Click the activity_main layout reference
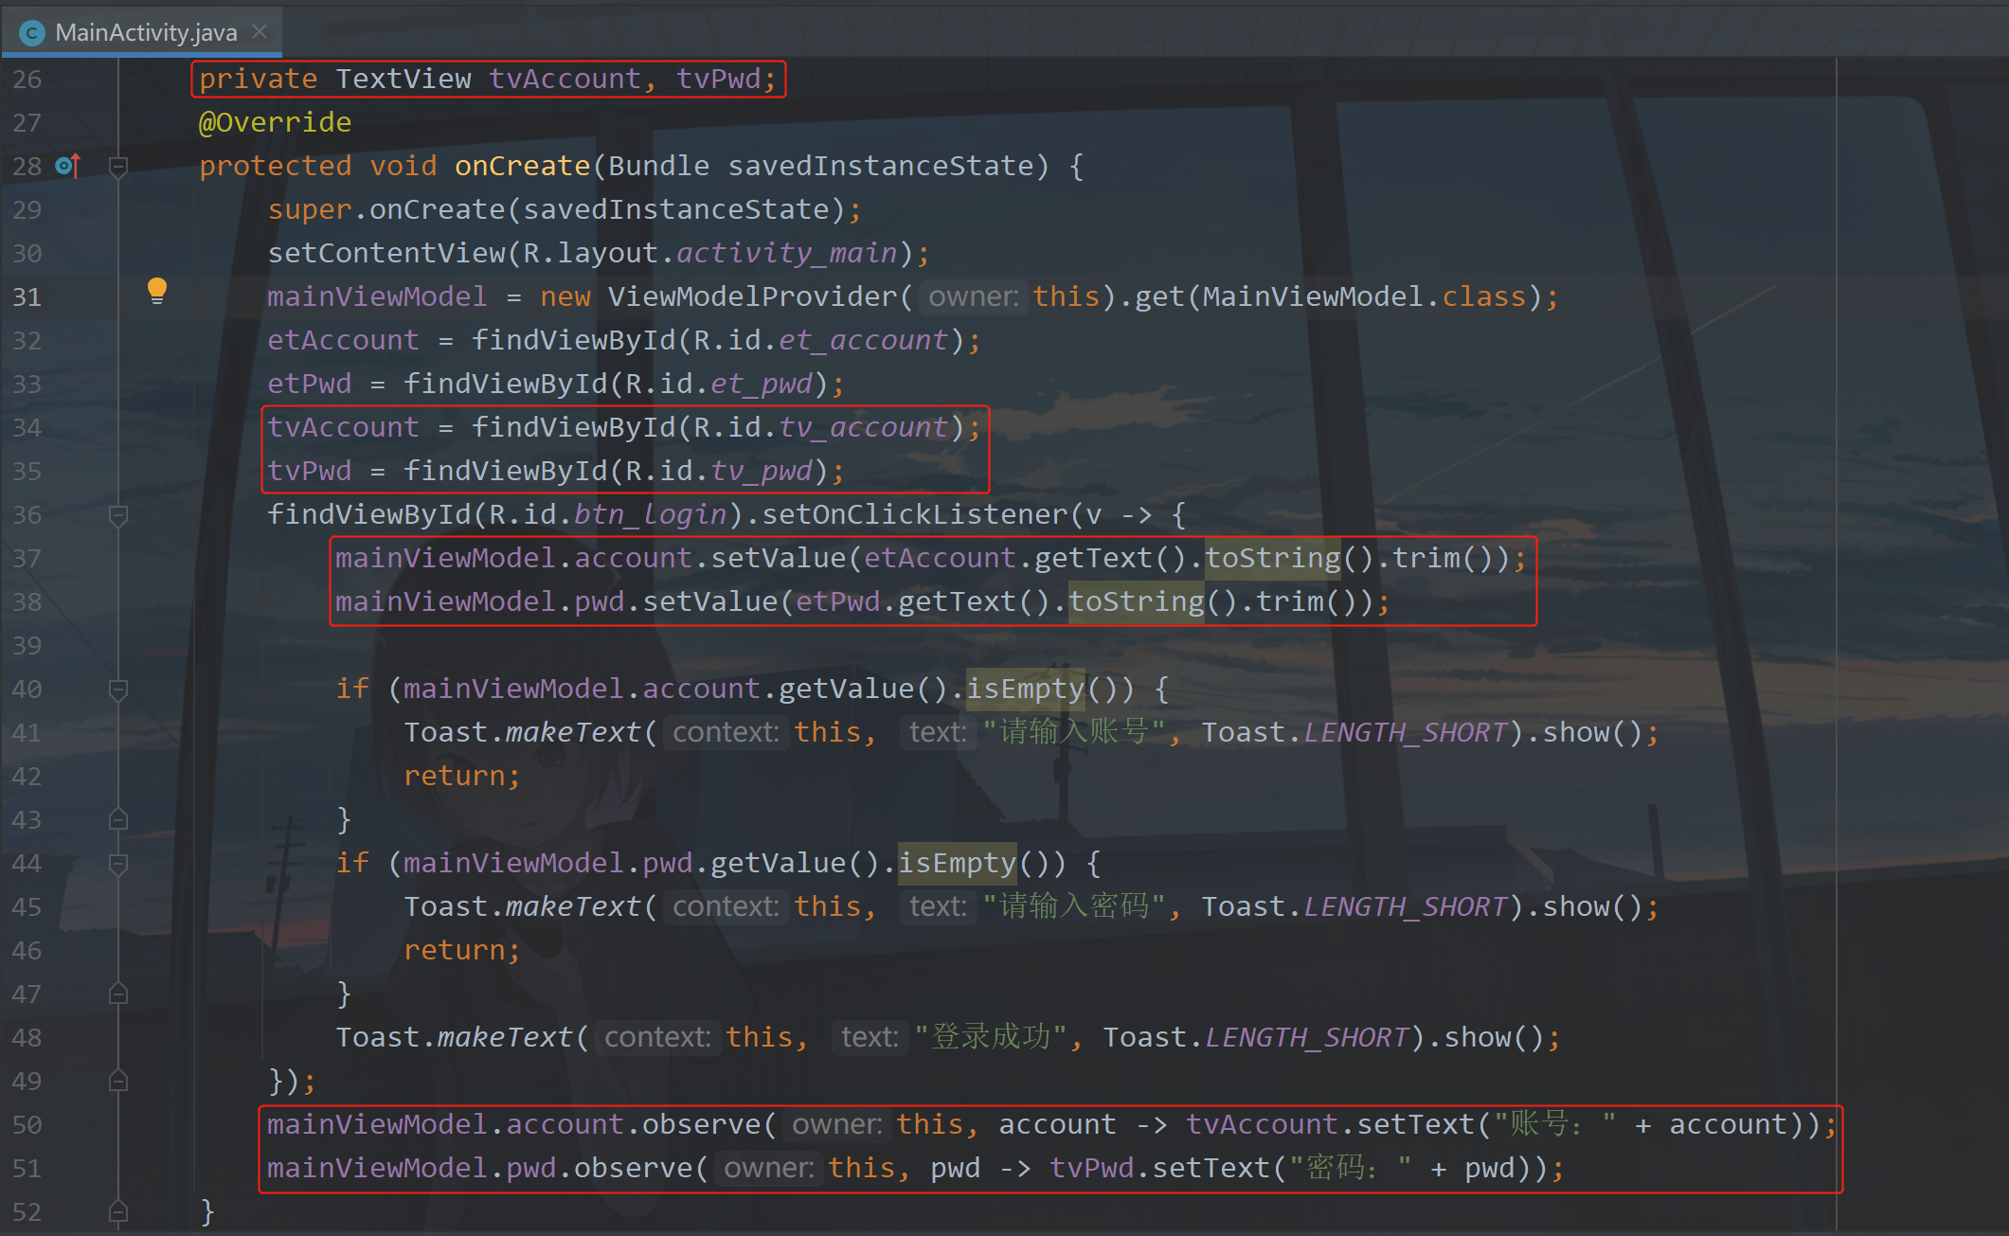2009x1236 pixels. pyautogui.click(x=786, y=254)
